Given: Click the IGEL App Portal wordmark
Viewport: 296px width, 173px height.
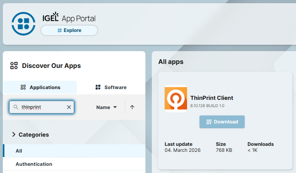Looking at the screenshot, I should tap(69, 18).
